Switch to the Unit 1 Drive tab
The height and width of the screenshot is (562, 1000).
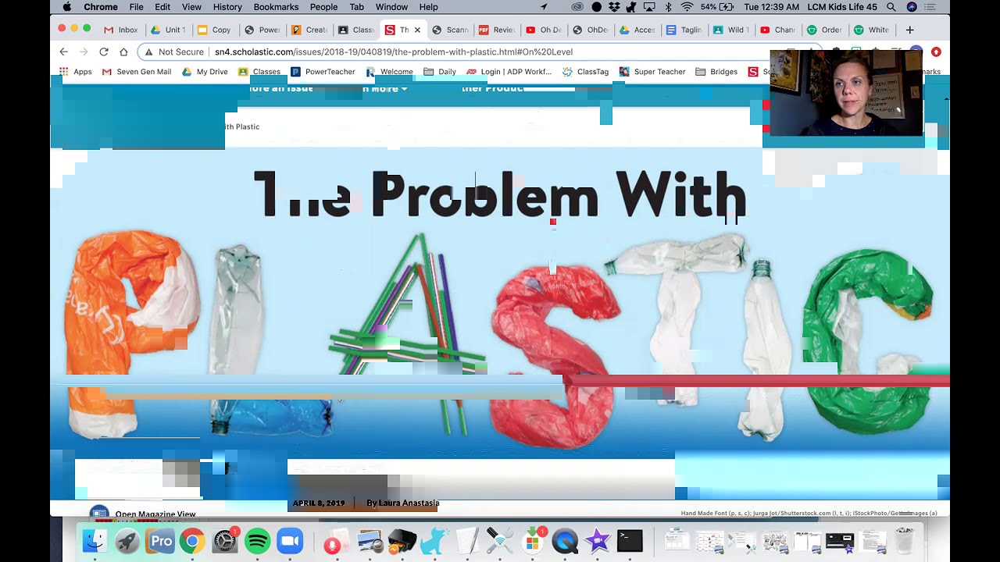point(168,30)
